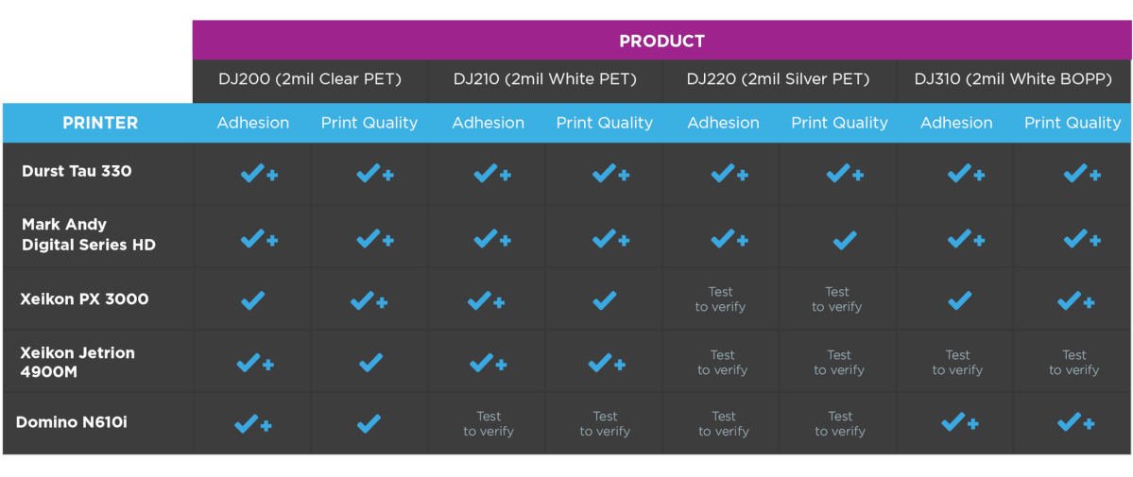Click Test to verify for Xeikon PX 3000 DJ220 Adhesion
The image size is (1133, 477).
pyautogui.click(x=720, y=299)
